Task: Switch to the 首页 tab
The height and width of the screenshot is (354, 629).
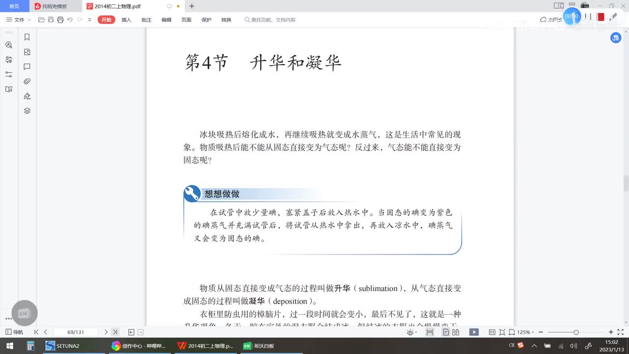Action: click(14, 6)
